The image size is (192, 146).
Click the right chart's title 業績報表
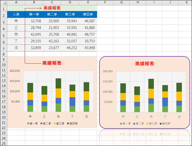pyautogui.click(x=145, y=64)
